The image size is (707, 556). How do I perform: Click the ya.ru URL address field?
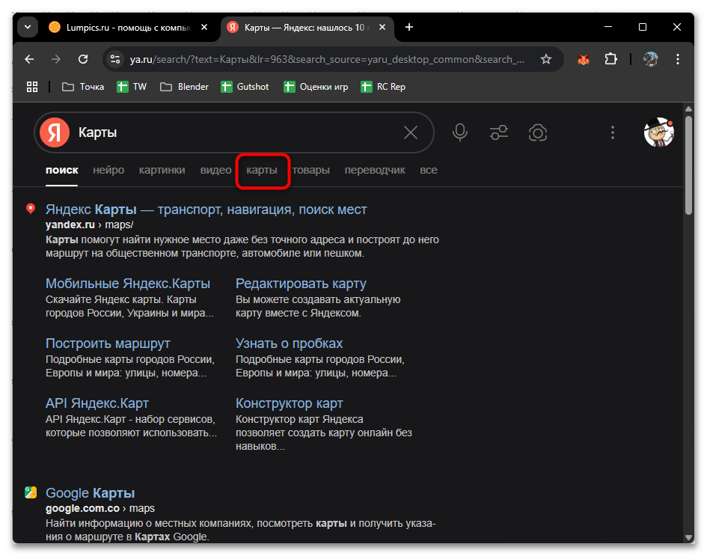[328, 60]
